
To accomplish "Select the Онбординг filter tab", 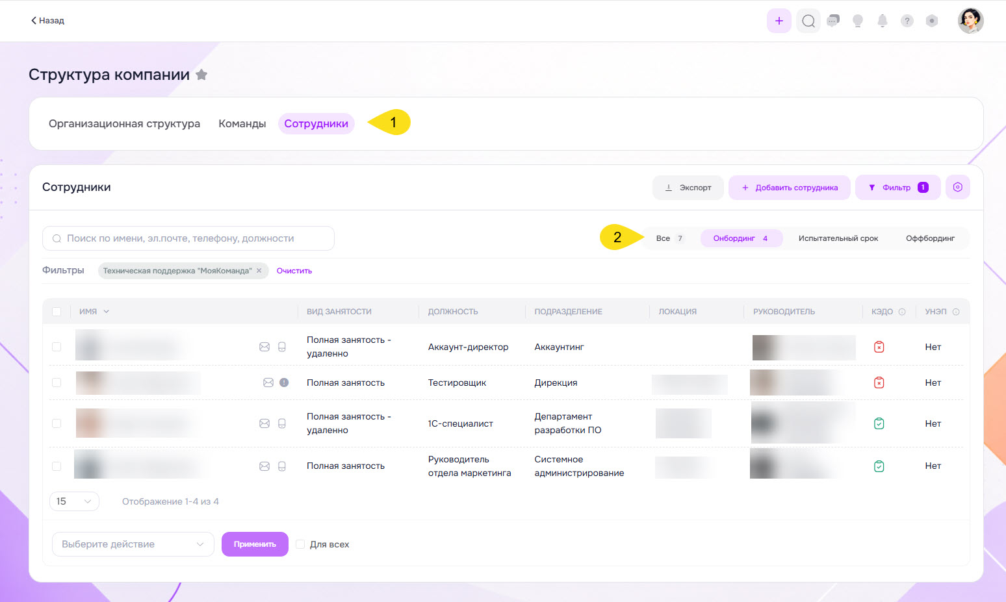I will [x=741, y=238].
